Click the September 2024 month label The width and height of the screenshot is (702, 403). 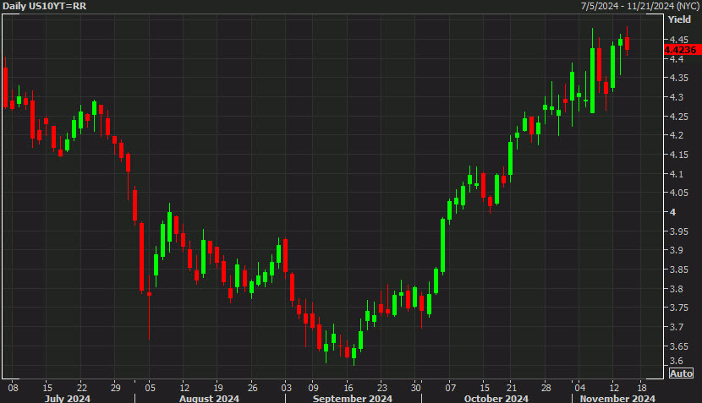[x=353, y=397]
